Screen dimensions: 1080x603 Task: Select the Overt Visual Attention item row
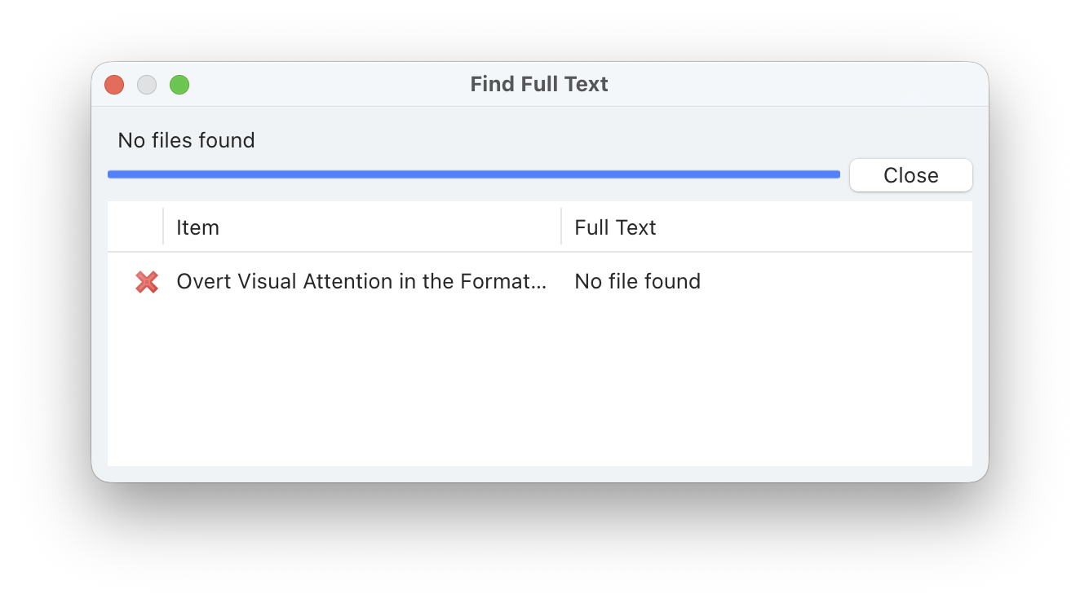(x=361, y=282)
